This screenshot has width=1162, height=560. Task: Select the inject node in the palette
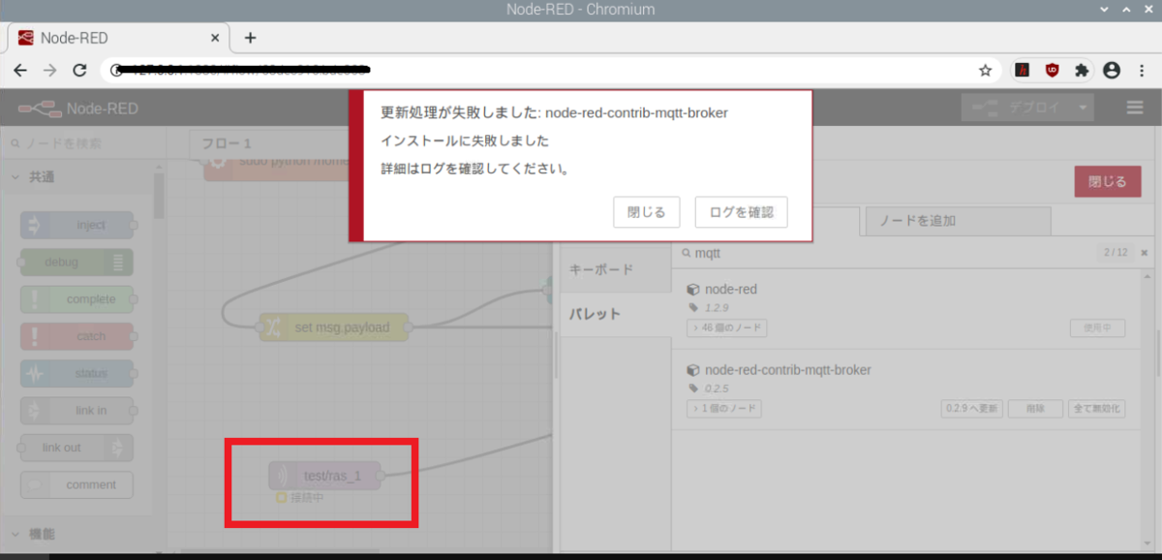76,225
